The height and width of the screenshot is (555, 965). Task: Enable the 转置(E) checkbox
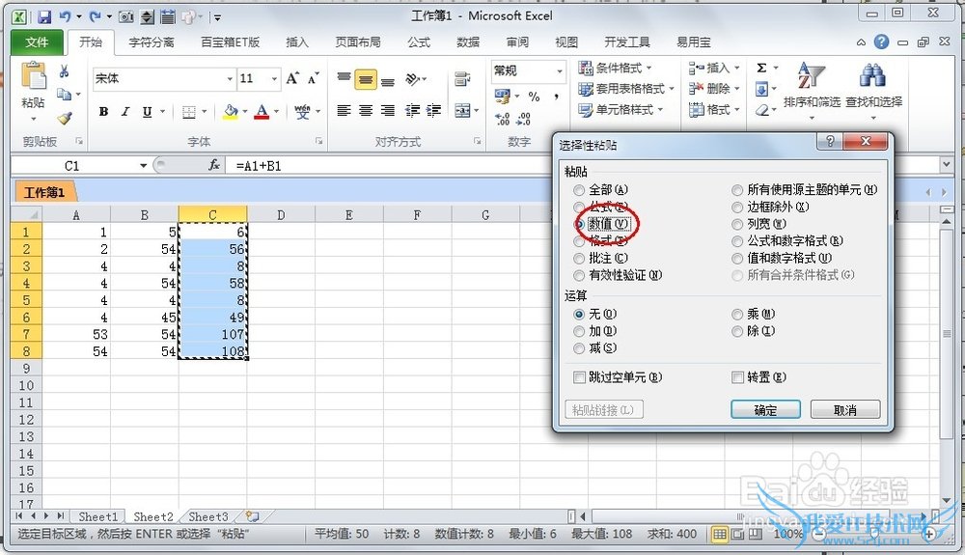[737, 377]
